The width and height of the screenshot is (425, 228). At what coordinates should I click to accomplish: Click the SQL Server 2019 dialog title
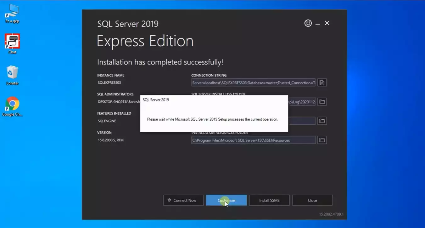156,100
